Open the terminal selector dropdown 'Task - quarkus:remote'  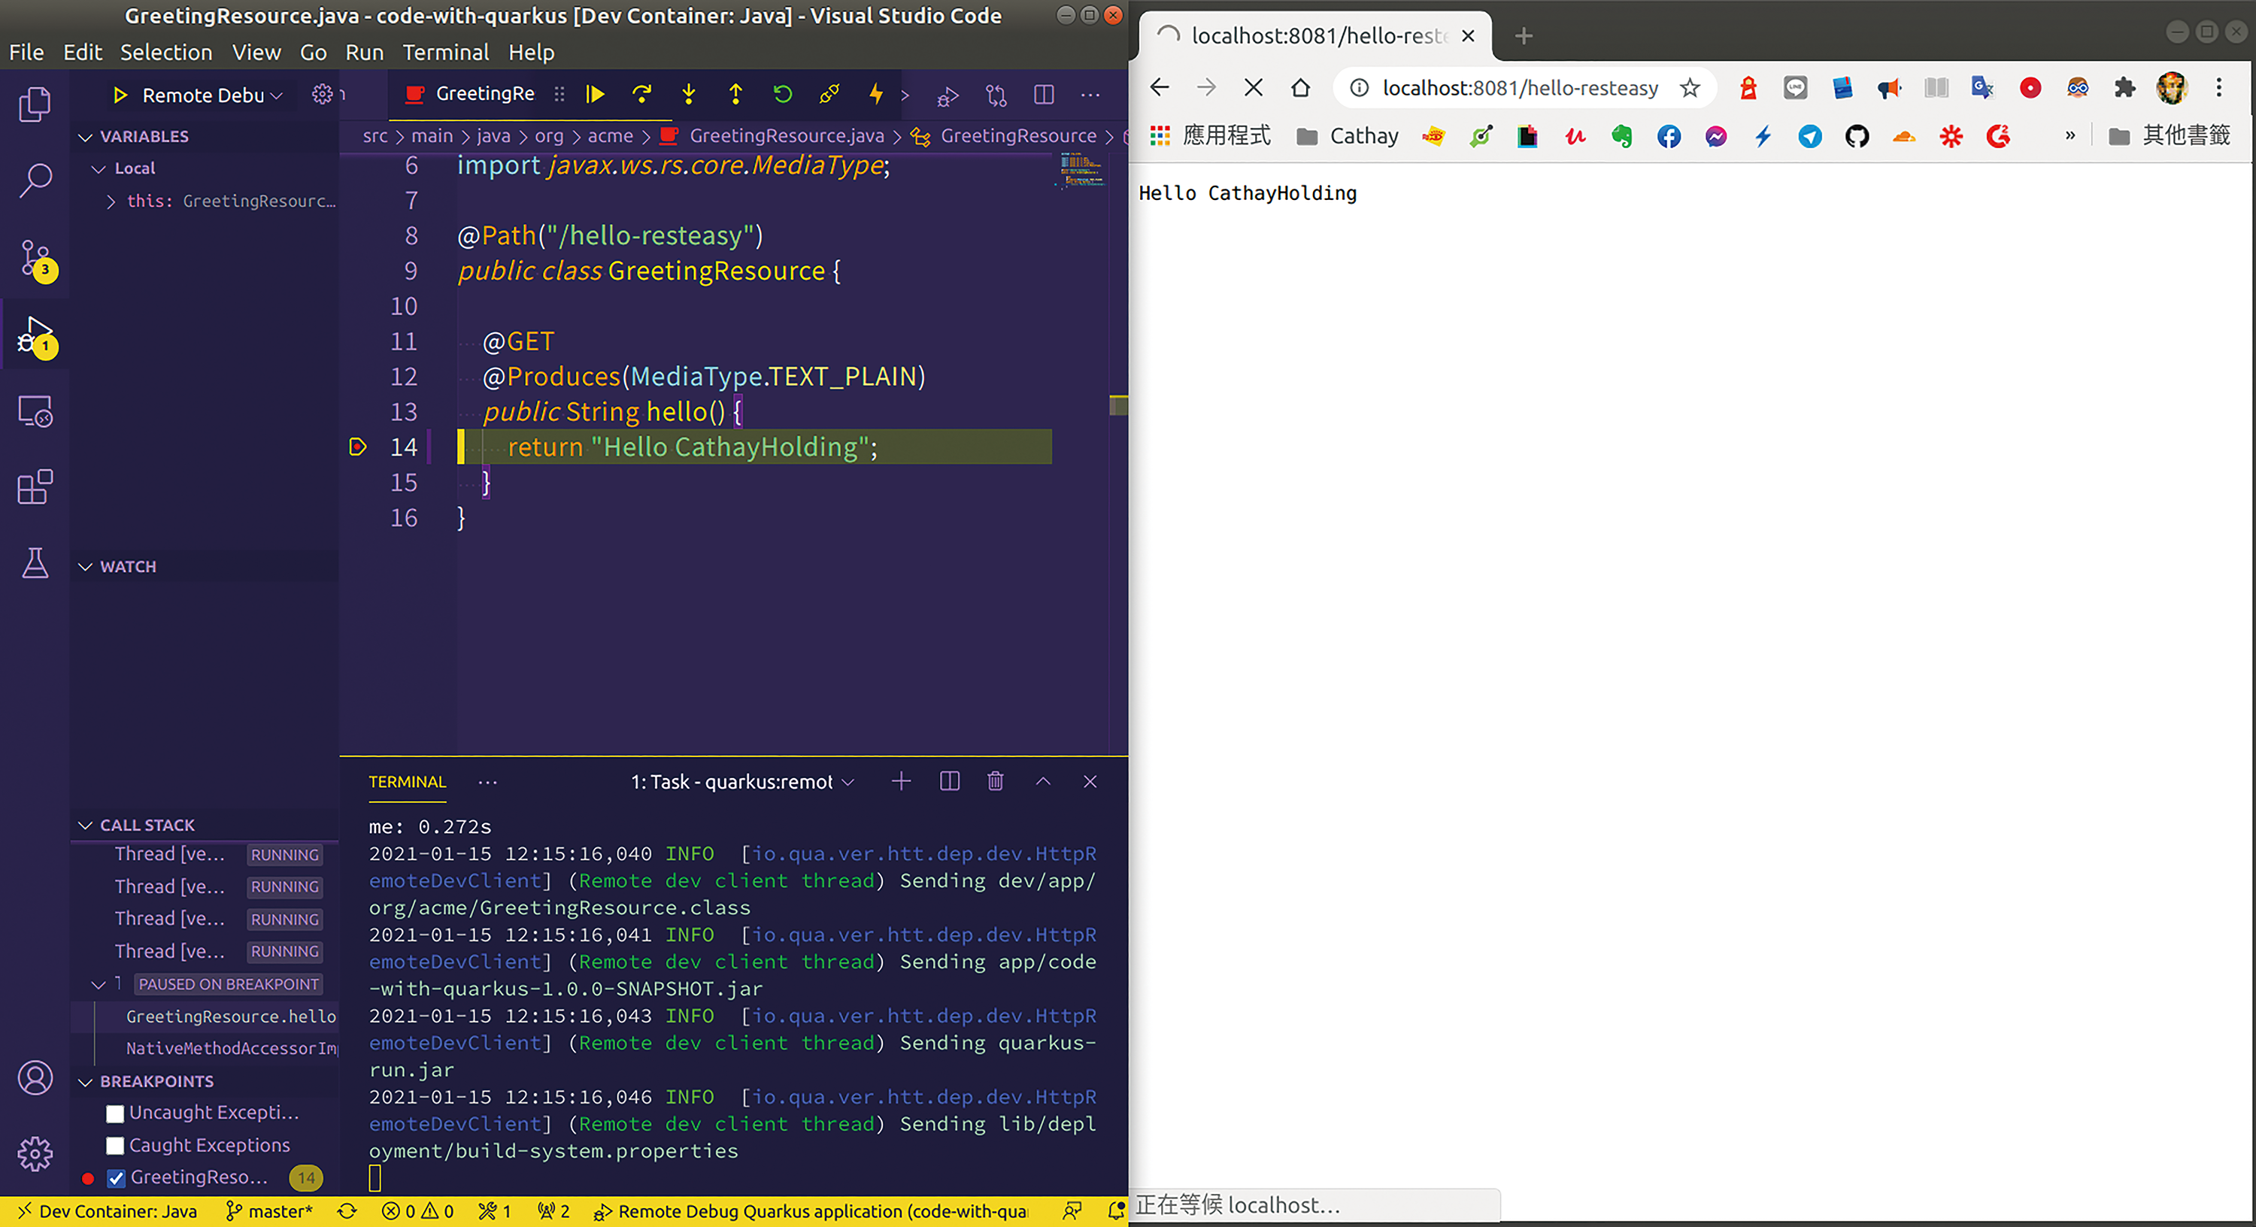743,781
